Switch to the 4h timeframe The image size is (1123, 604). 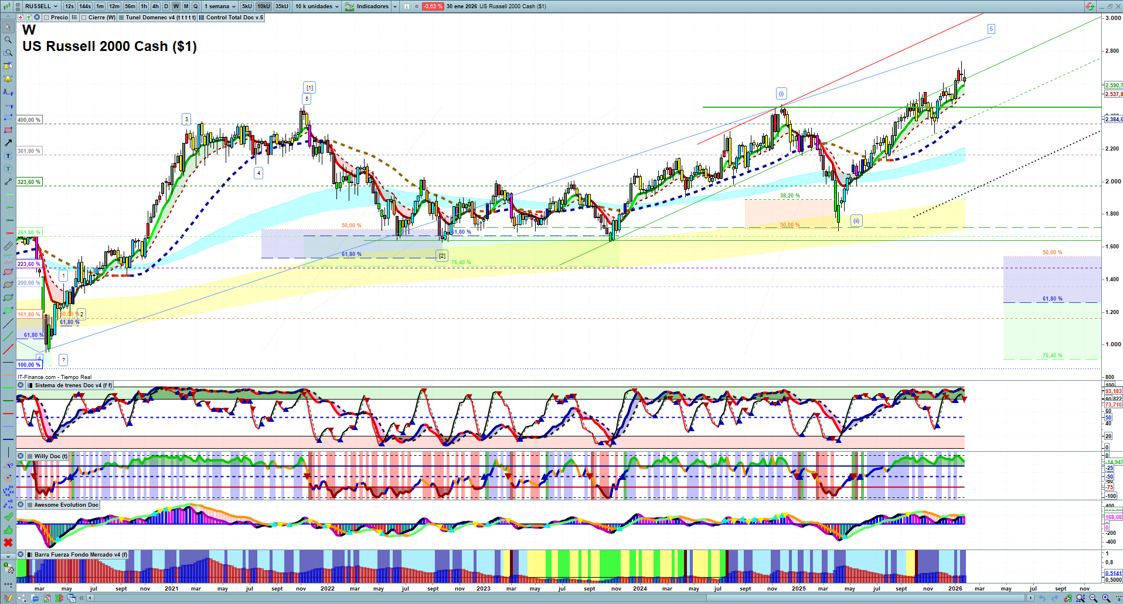(155, 6)
